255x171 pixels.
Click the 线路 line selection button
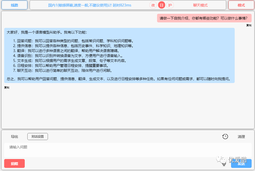pos(14,5)
